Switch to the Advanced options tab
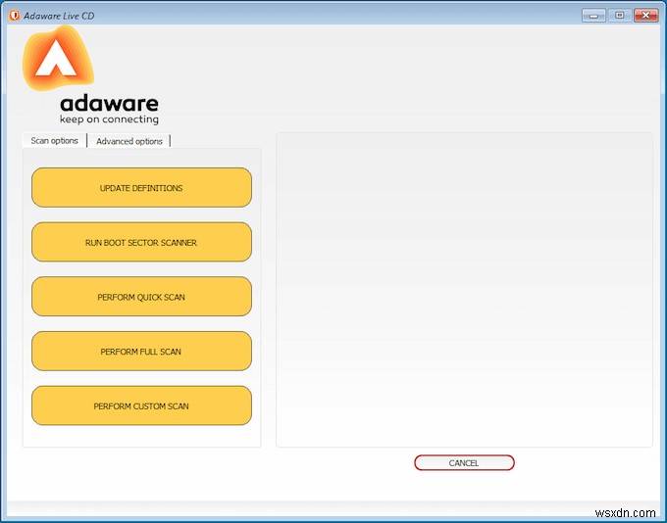 point(129,141)
